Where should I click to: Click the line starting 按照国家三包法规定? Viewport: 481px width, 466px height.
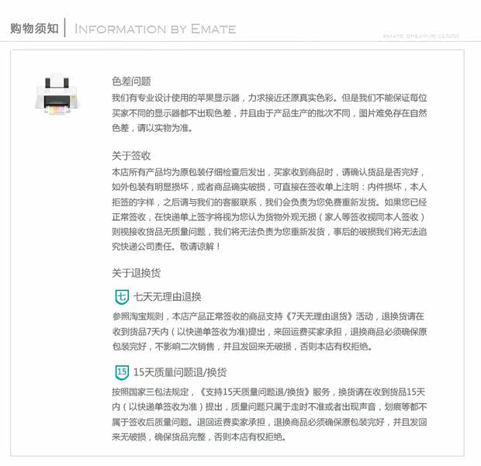point(268,392)
